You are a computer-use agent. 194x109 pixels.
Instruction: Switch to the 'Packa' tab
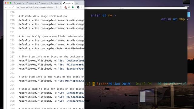[x=43, y=3]
